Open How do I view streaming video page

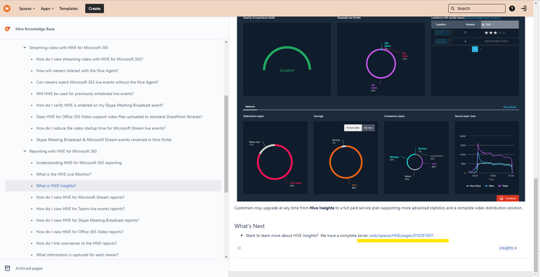[90, 59]
